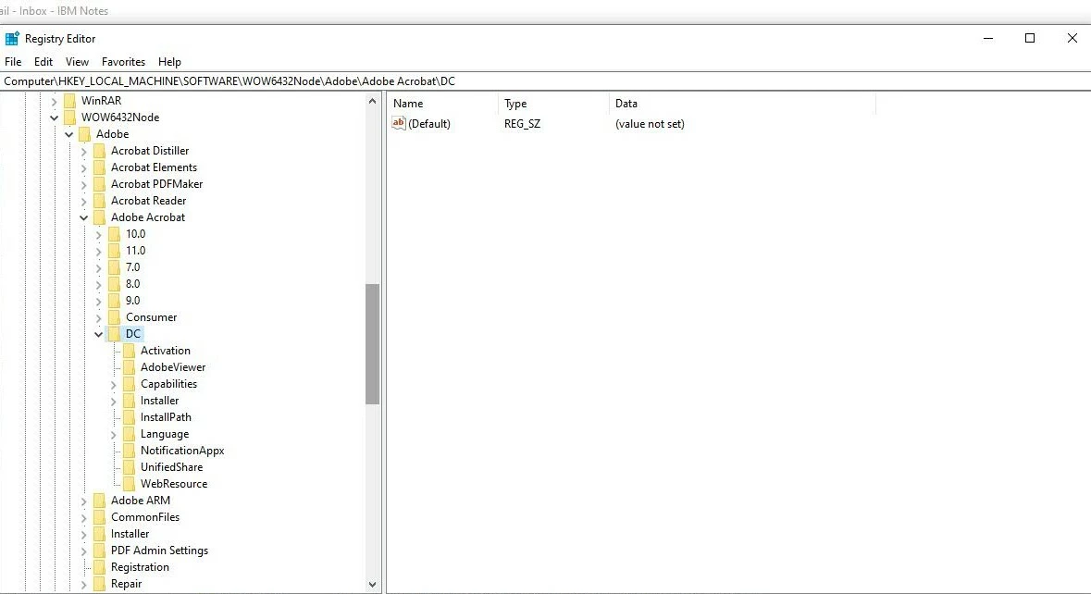The height and width of the screenshot is (594, 1091).
Task: Collapse the Adobe Acrobat key
Action: [83, 218]
